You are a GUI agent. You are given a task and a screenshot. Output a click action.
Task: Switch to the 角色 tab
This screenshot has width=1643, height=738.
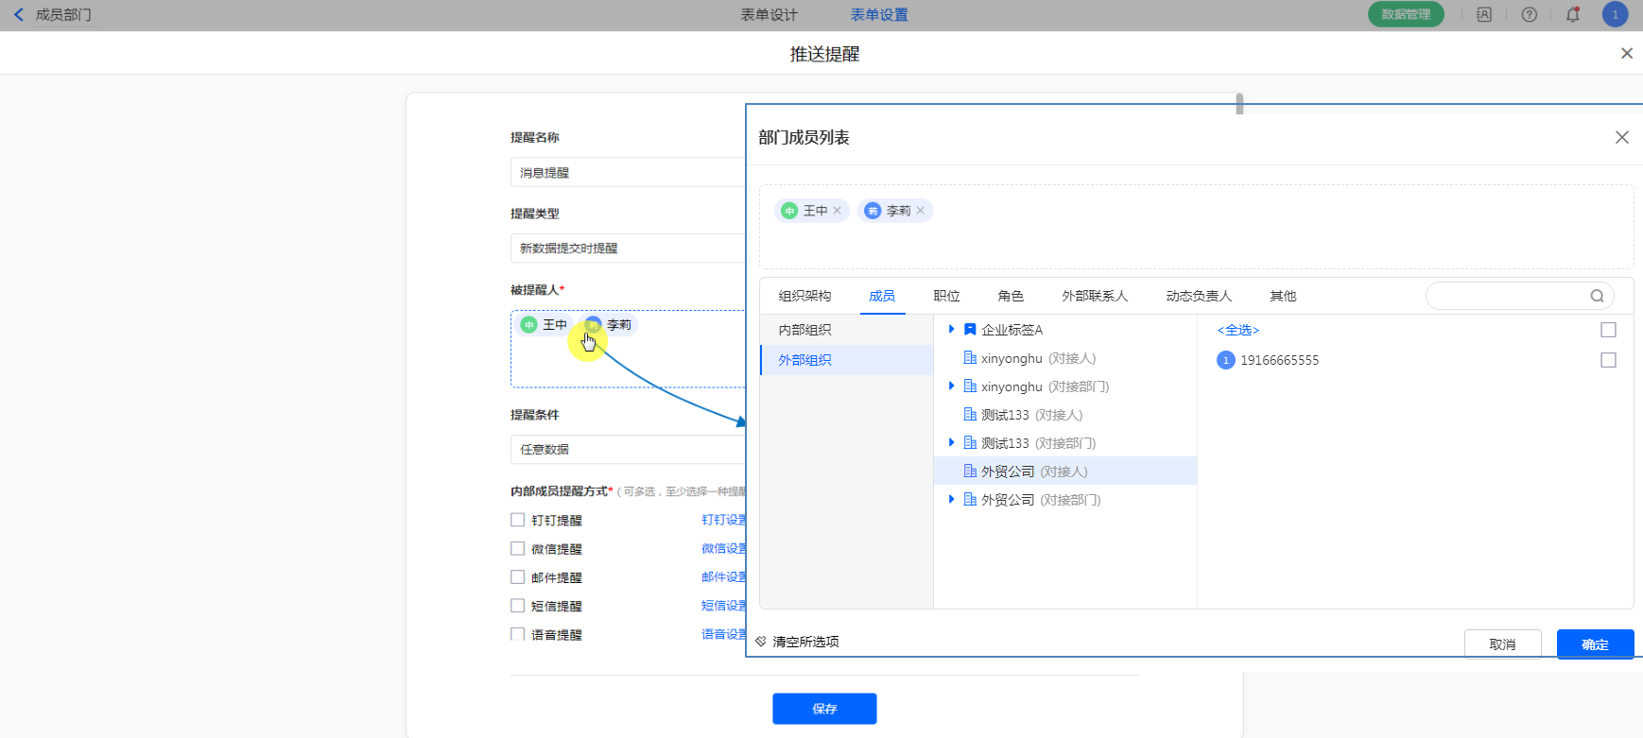point(1011,296)
